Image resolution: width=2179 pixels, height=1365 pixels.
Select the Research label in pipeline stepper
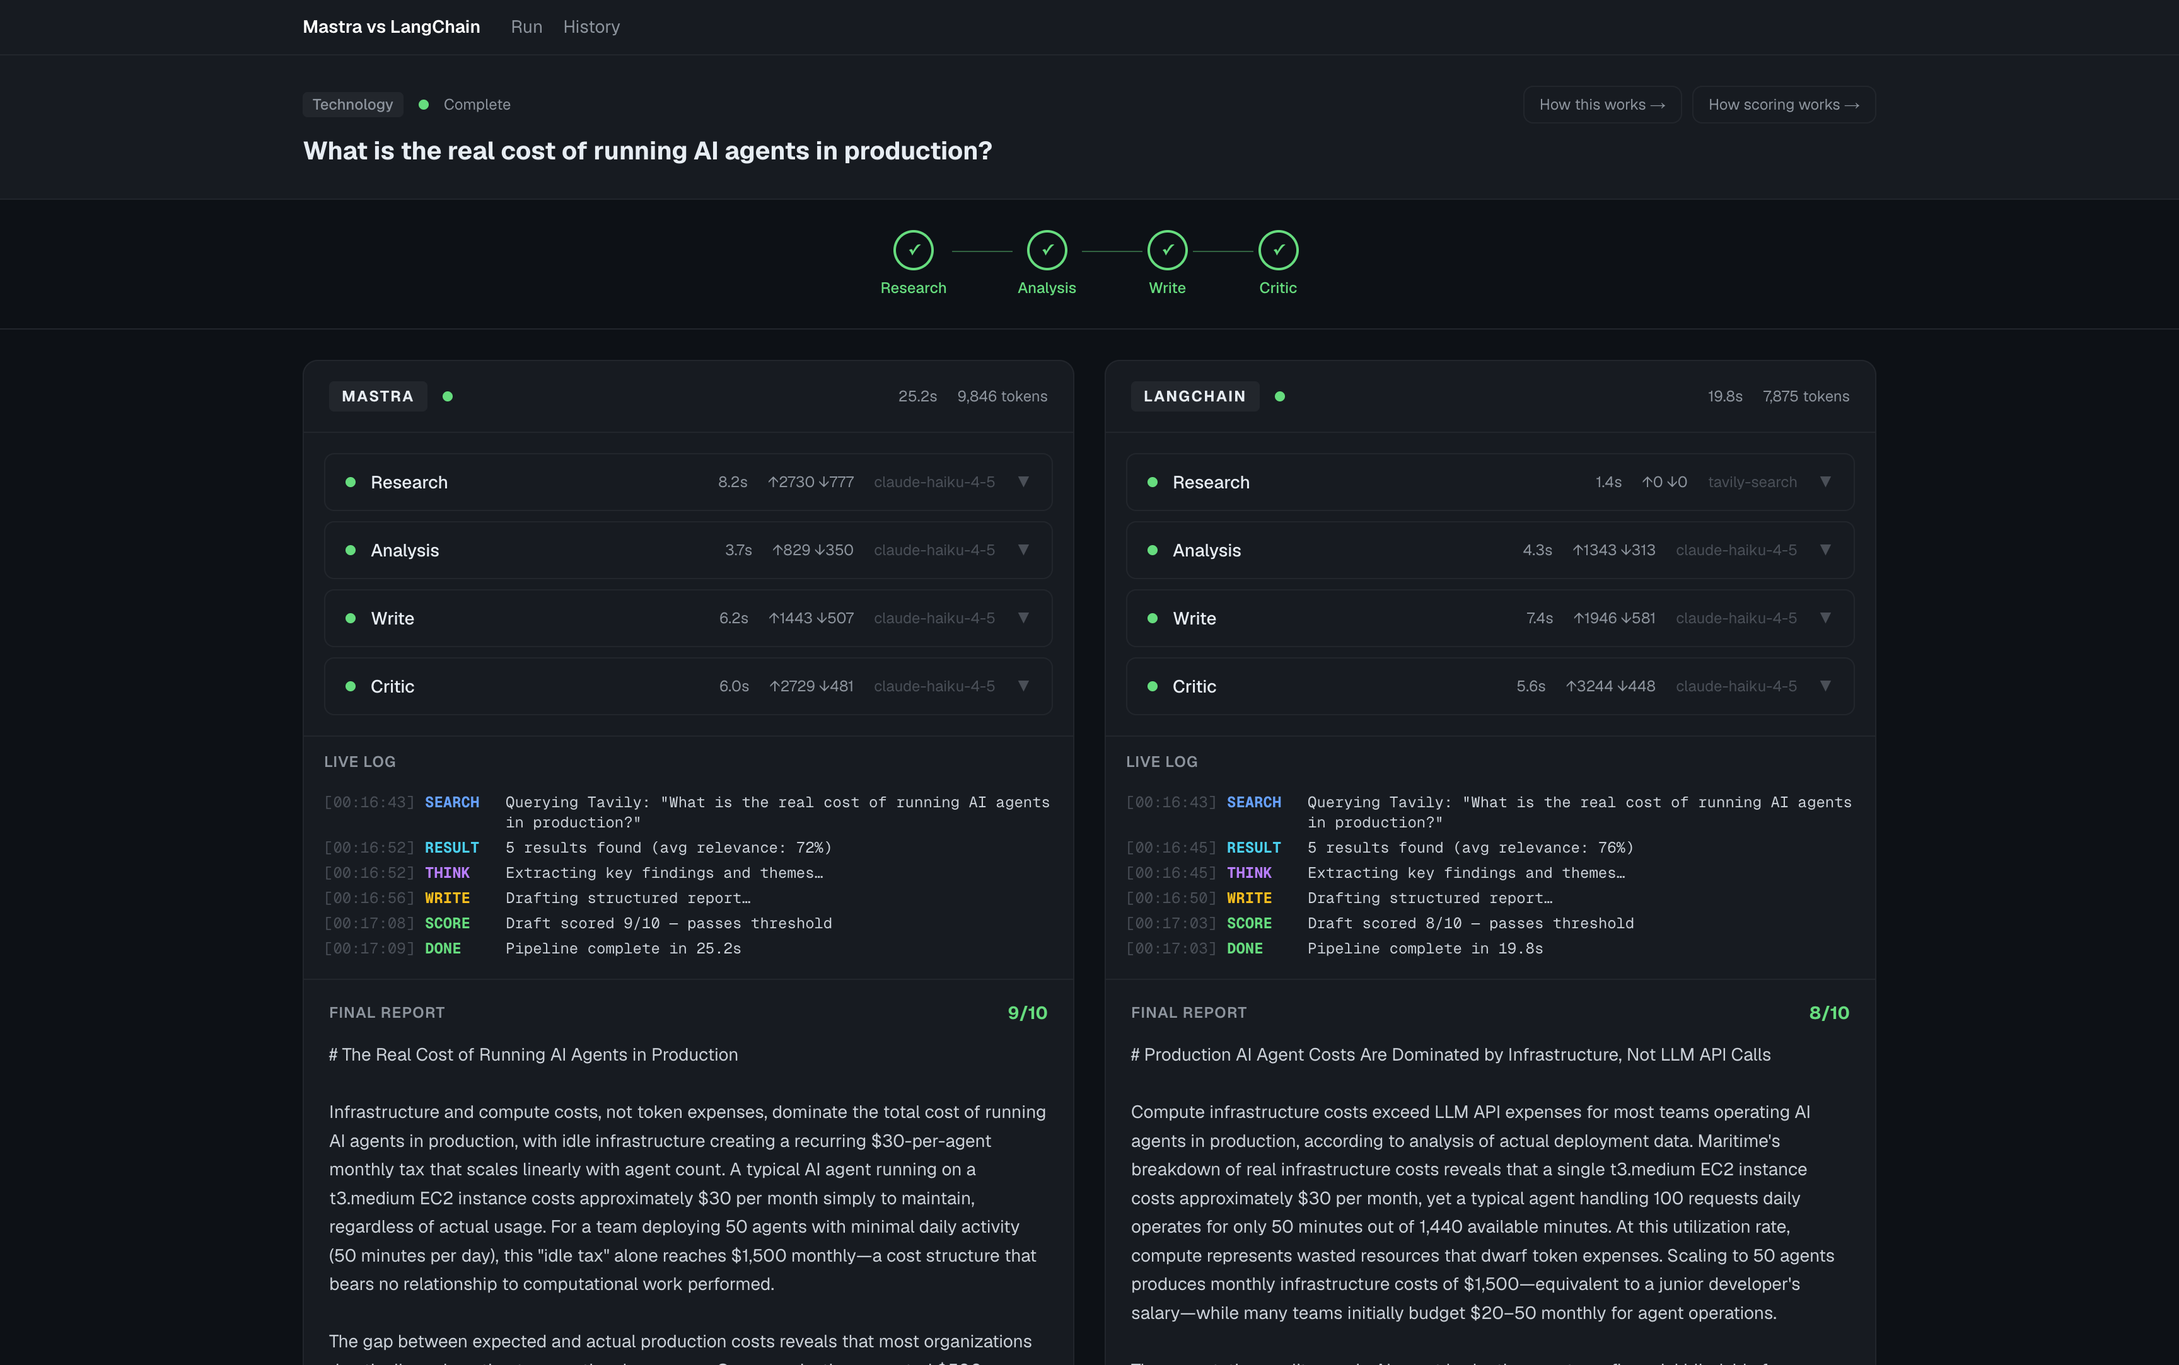coord(913,288)
